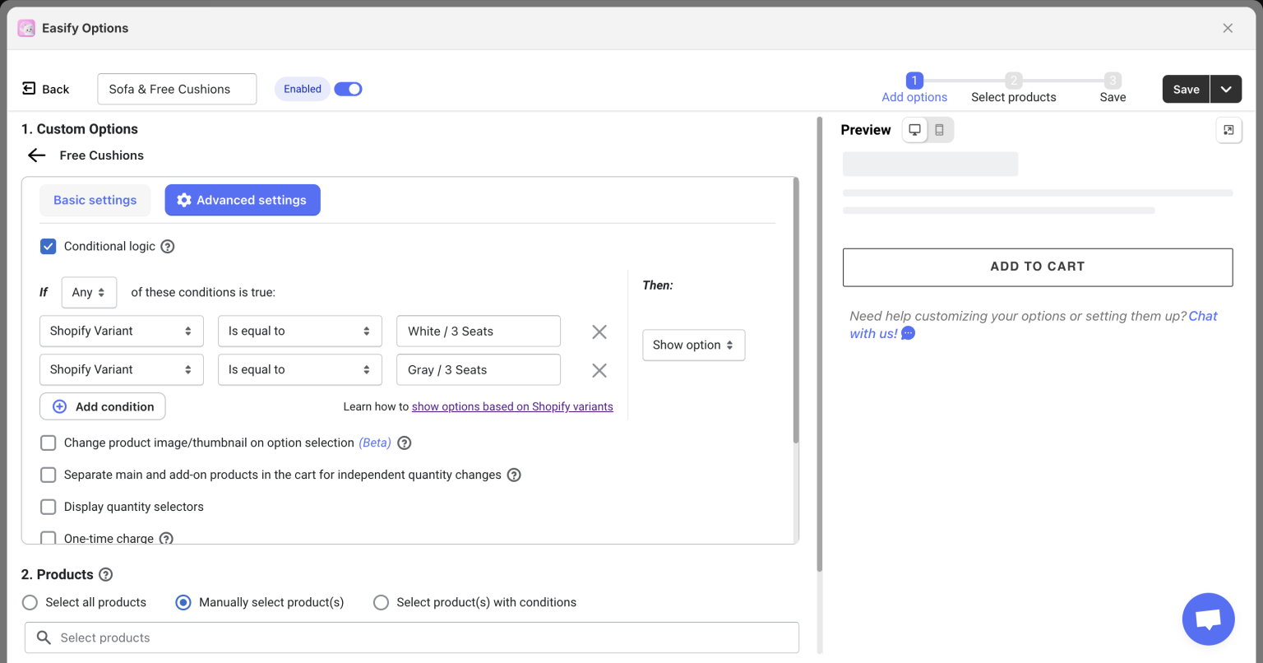Screen dimensions: 1263x663
Task: Expand the Save button dropdown arrow
Action: (1226, 89)
